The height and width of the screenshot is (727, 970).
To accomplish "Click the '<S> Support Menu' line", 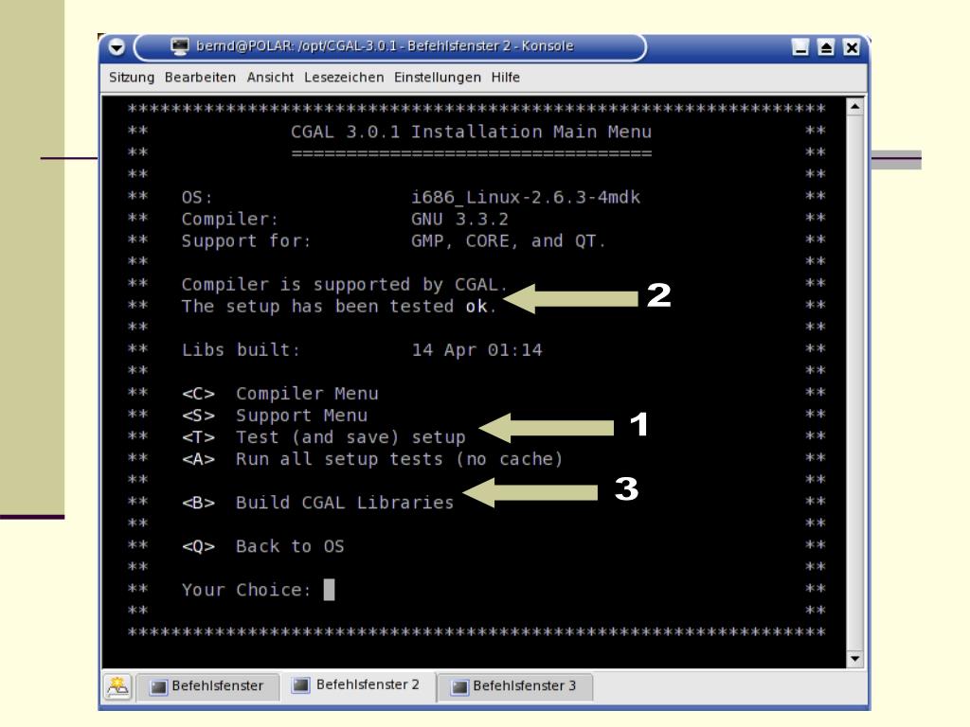I will (275, 416).
